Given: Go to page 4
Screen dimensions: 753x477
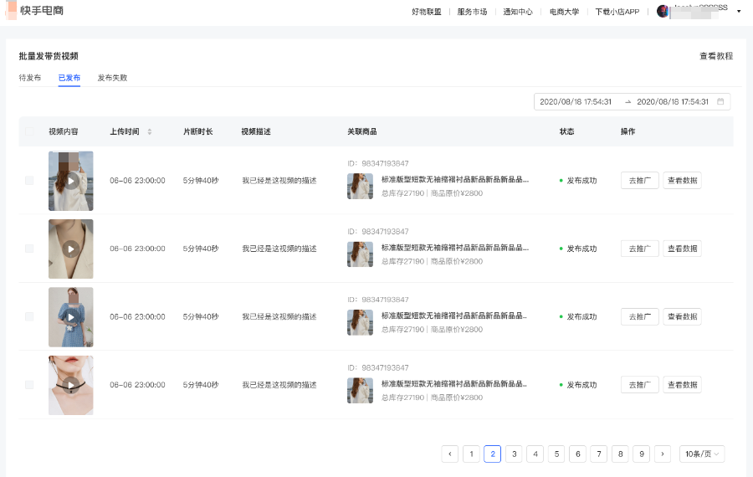Looking at the screenshot, I should click(535, 454).
